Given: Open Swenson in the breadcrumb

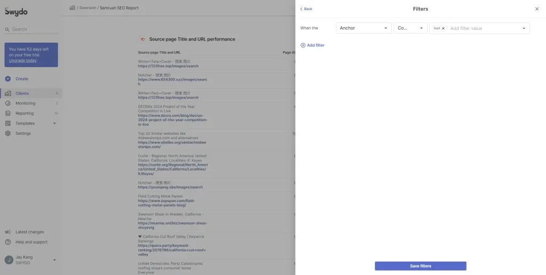Looking at the screenshot, I should [87, 7].
